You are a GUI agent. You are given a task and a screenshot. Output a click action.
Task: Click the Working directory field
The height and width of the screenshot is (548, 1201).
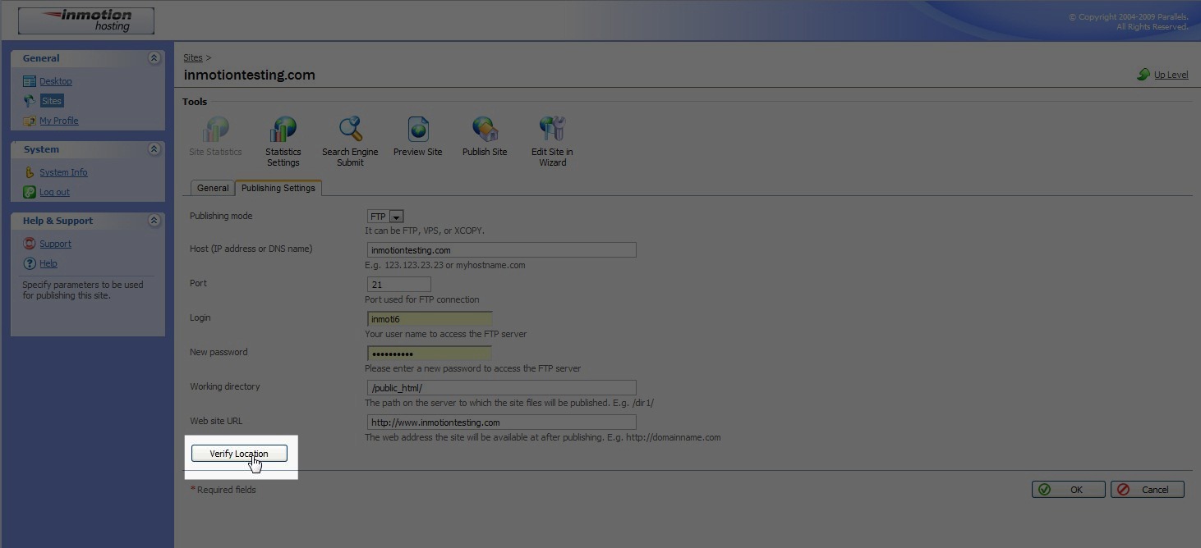501,388
